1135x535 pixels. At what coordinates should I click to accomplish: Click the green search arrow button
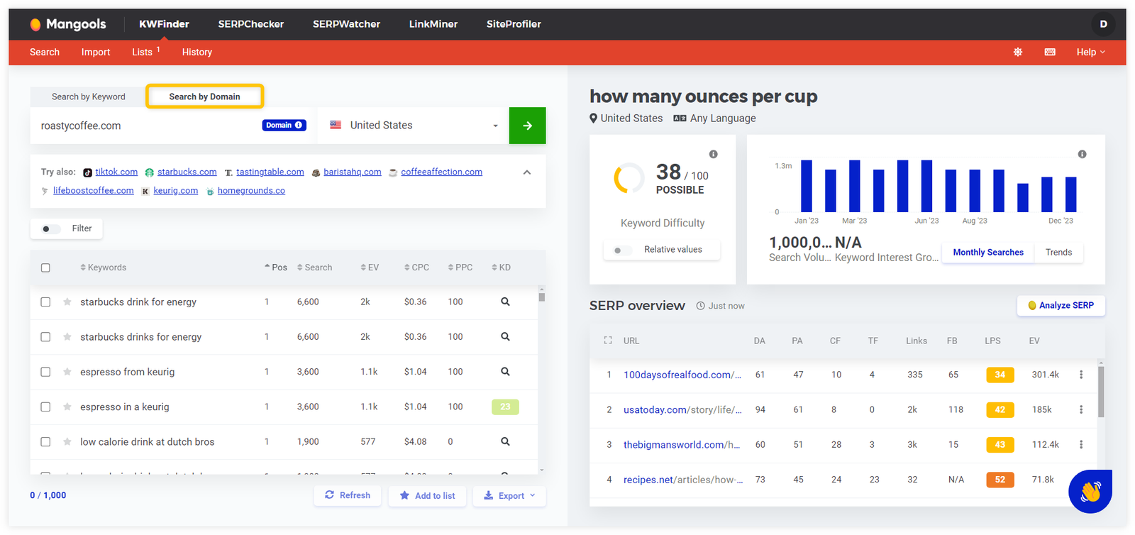[527, 126]
